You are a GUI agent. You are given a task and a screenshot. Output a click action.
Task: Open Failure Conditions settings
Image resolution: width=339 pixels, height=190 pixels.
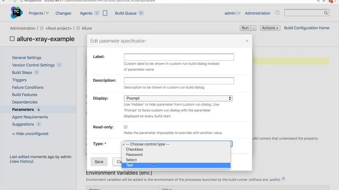point(28,87)
